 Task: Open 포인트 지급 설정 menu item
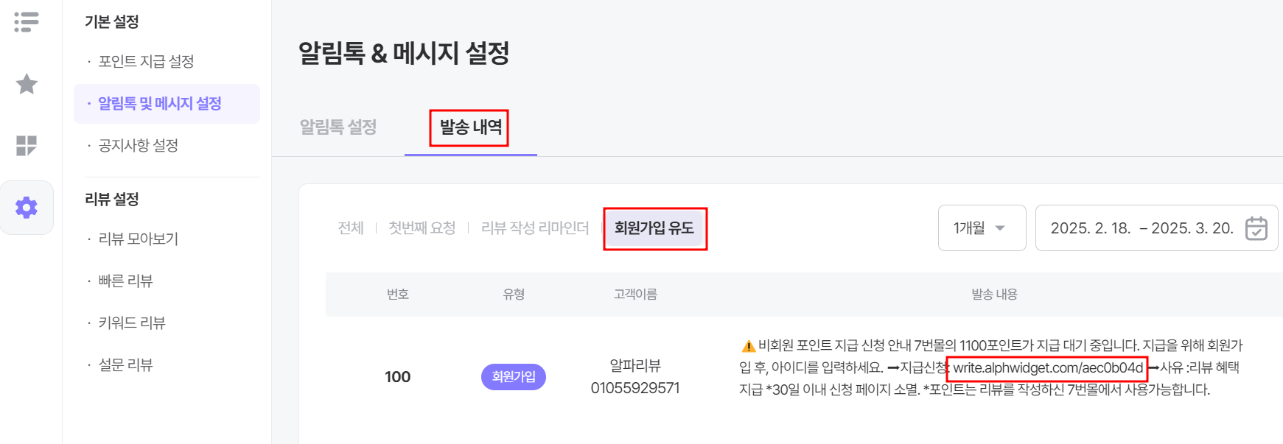146,62
